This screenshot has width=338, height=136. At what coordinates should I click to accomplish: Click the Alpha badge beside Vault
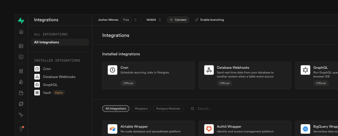pyautogui.click(x=59, y=93)
